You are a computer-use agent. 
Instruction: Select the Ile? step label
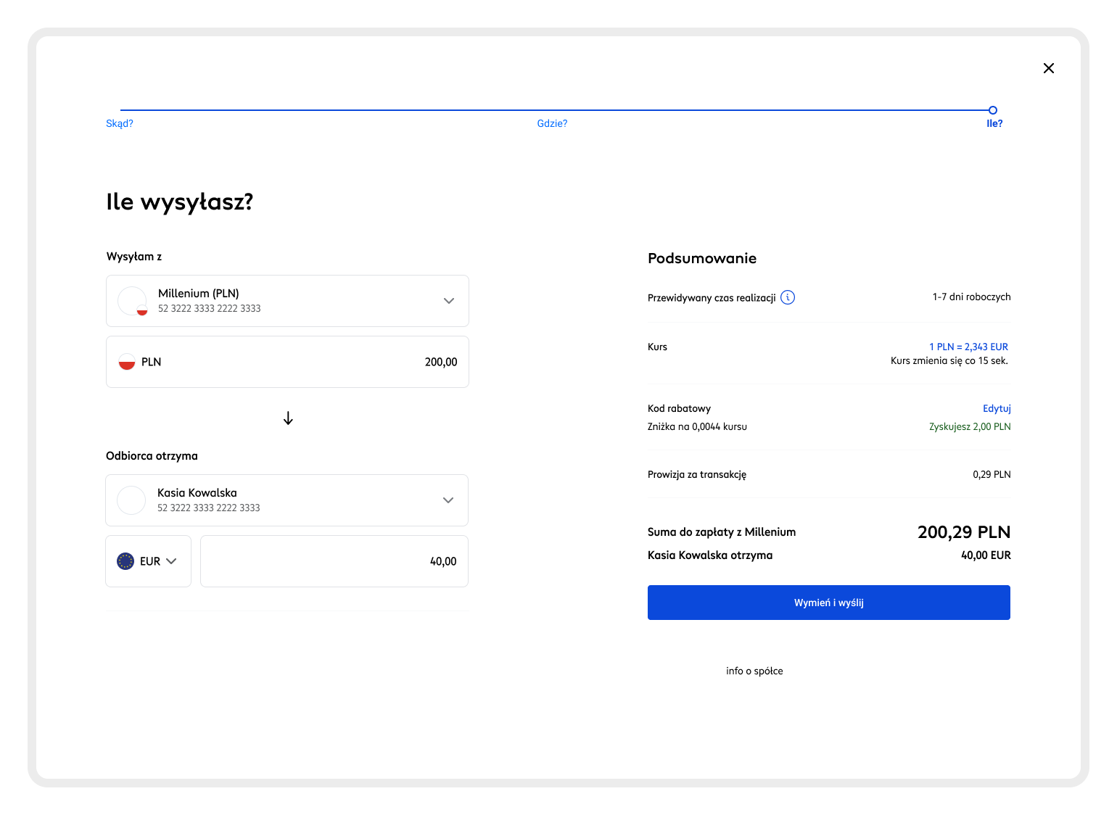click(994, 123)
